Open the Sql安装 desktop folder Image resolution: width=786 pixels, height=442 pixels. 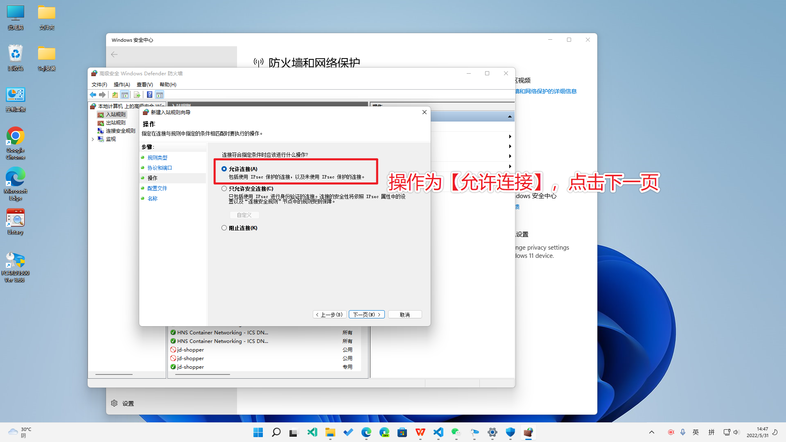click(47, 58)
